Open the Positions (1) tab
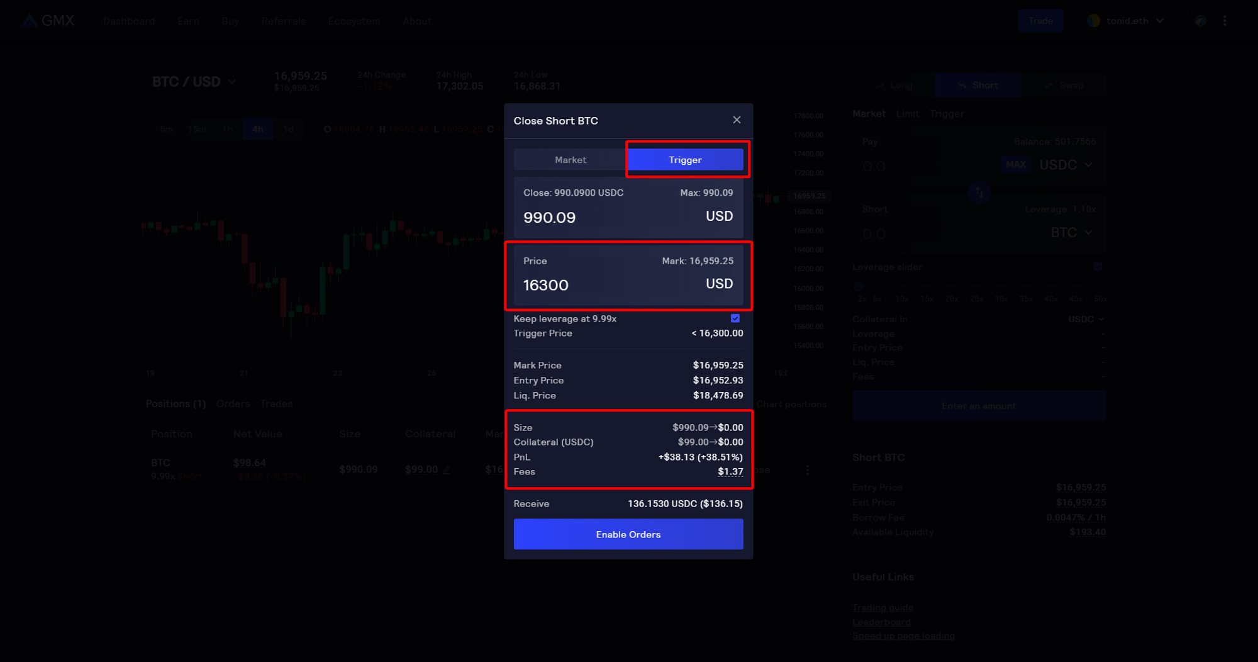Screen dimensions: 1258x662 click(176, 404)
